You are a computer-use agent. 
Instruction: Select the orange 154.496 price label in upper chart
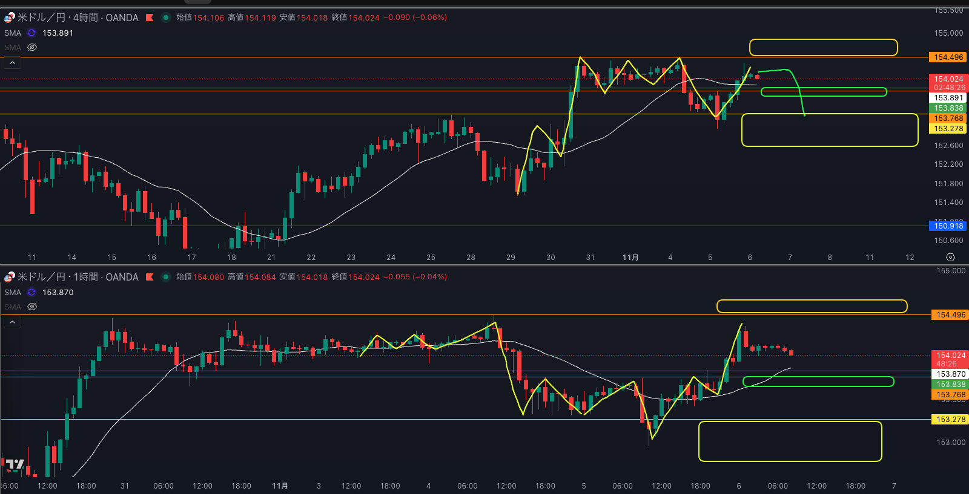948,57
